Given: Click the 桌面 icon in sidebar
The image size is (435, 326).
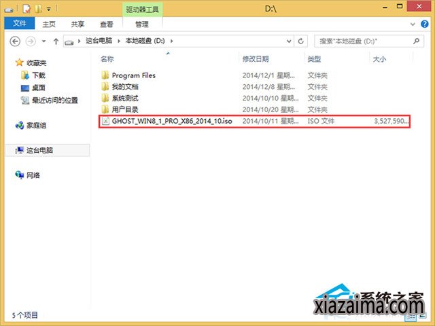Looking at the screenshot, I should [x=25, y=88].
